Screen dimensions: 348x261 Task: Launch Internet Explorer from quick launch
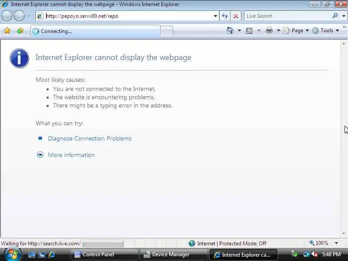pyautogui.click(x=52, y=254)
